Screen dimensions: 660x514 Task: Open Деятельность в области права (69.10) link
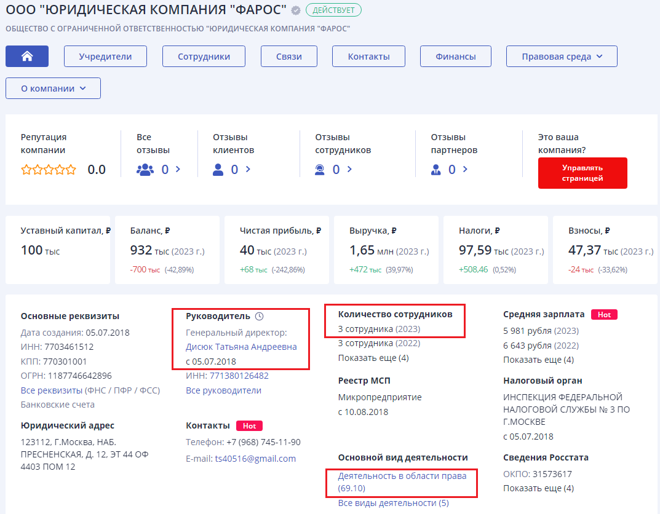point(402,481)
